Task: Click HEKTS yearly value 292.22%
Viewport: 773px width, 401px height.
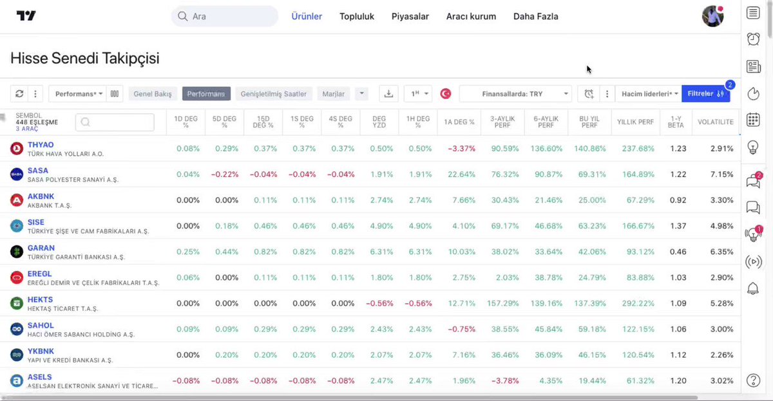Action: 640,303
